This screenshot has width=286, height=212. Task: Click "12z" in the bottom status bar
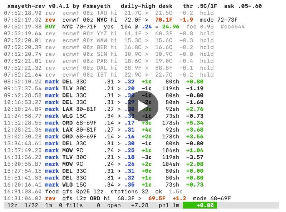(13, 205)
